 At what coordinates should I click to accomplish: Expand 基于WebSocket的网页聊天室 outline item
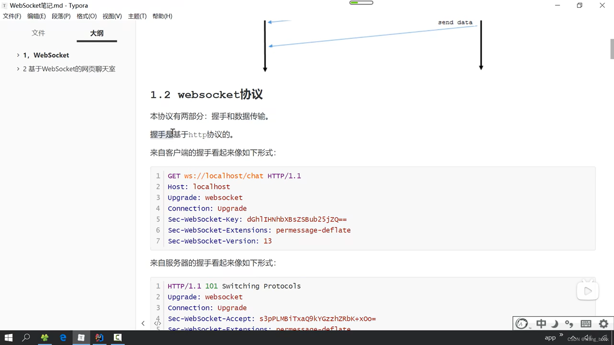[x=18, y=69]
